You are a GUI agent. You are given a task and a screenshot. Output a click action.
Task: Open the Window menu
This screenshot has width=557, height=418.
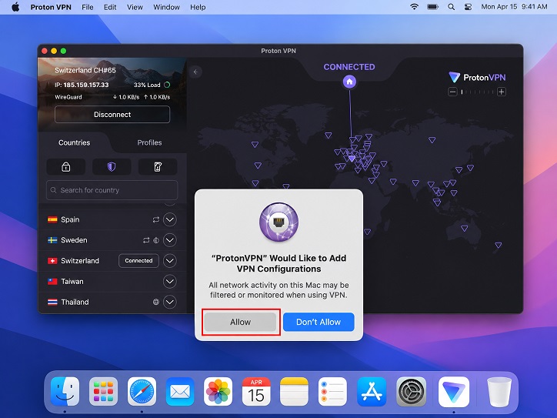point(166,7)
